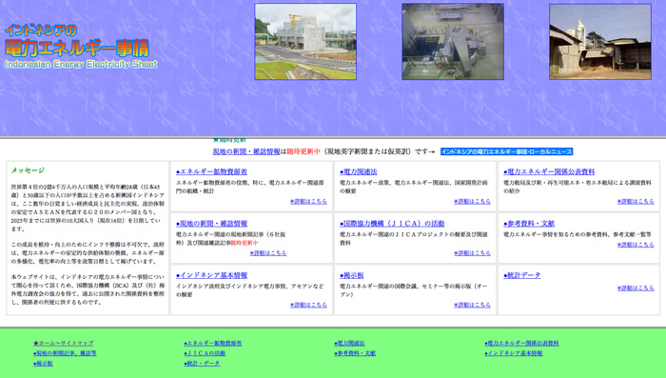Click message paragraph starting この成長を維持

coord(88,252)
